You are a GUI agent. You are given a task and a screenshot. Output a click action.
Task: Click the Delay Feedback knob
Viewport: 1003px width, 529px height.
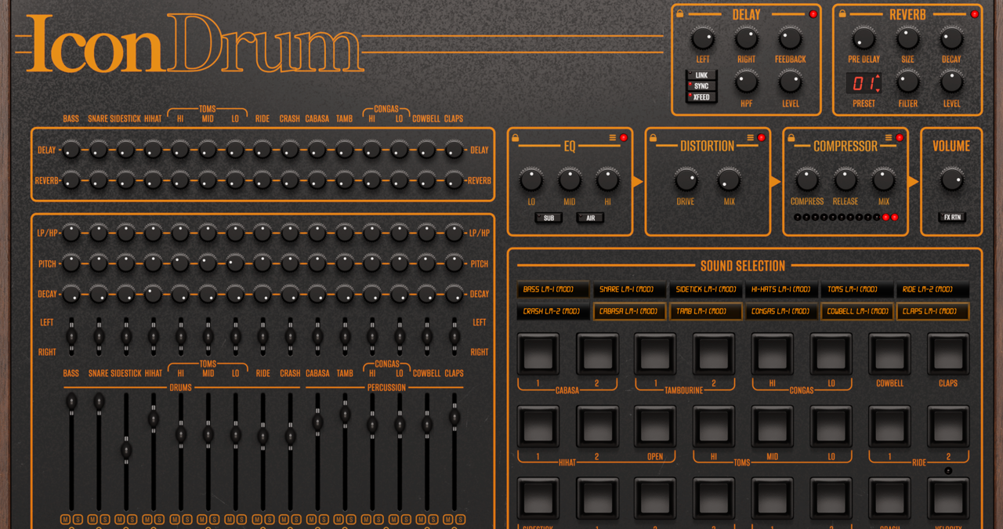pyautogui.click(x=790, y=38)
